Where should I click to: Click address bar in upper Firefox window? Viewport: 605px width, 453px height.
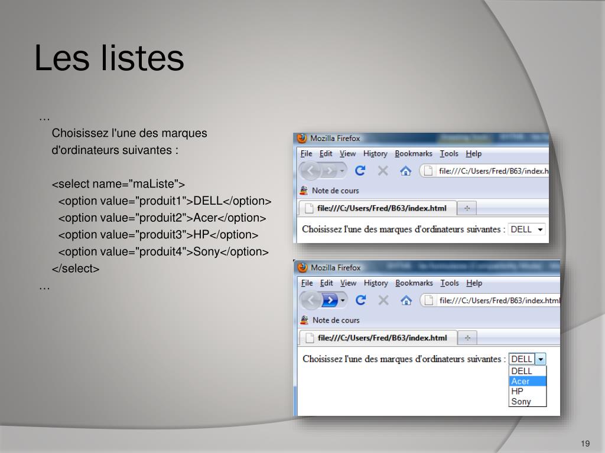click(484, 170)
